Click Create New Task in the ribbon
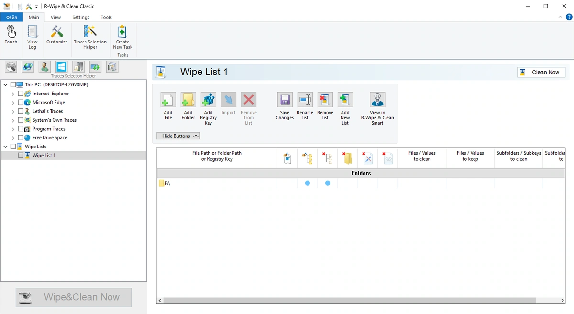574x314 pixels. click(122, 38)
